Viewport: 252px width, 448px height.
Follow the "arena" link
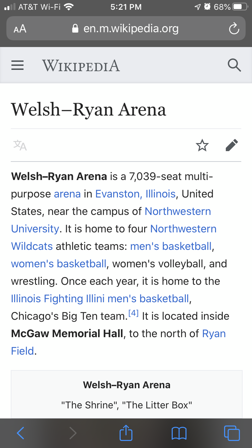point(67,194)
